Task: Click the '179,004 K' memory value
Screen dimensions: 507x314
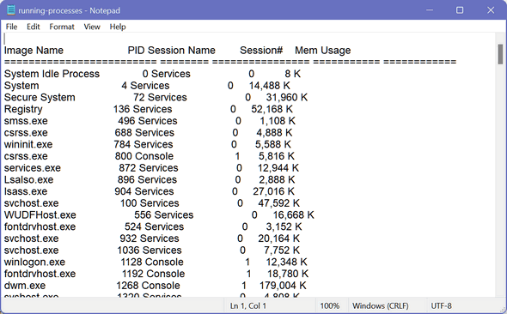Action: (283, 286)
